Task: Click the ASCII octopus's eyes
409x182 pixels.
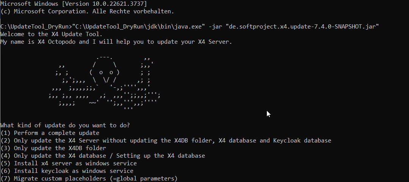Action: coord(106,72)
